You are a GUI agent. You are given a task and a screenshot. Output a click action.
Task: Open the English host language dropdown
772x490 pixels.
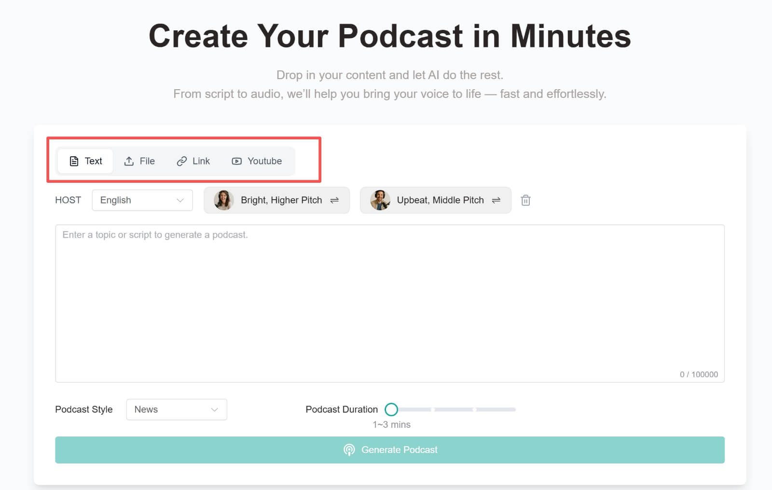(x=142, y=200)
